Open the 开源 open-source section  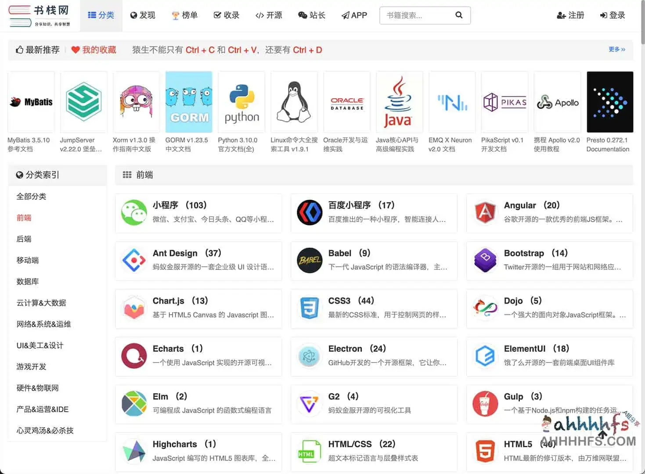pos(268,15)
